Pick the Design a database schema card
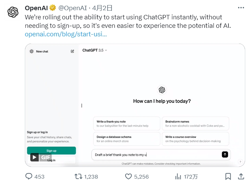 (x=127, y=139)
